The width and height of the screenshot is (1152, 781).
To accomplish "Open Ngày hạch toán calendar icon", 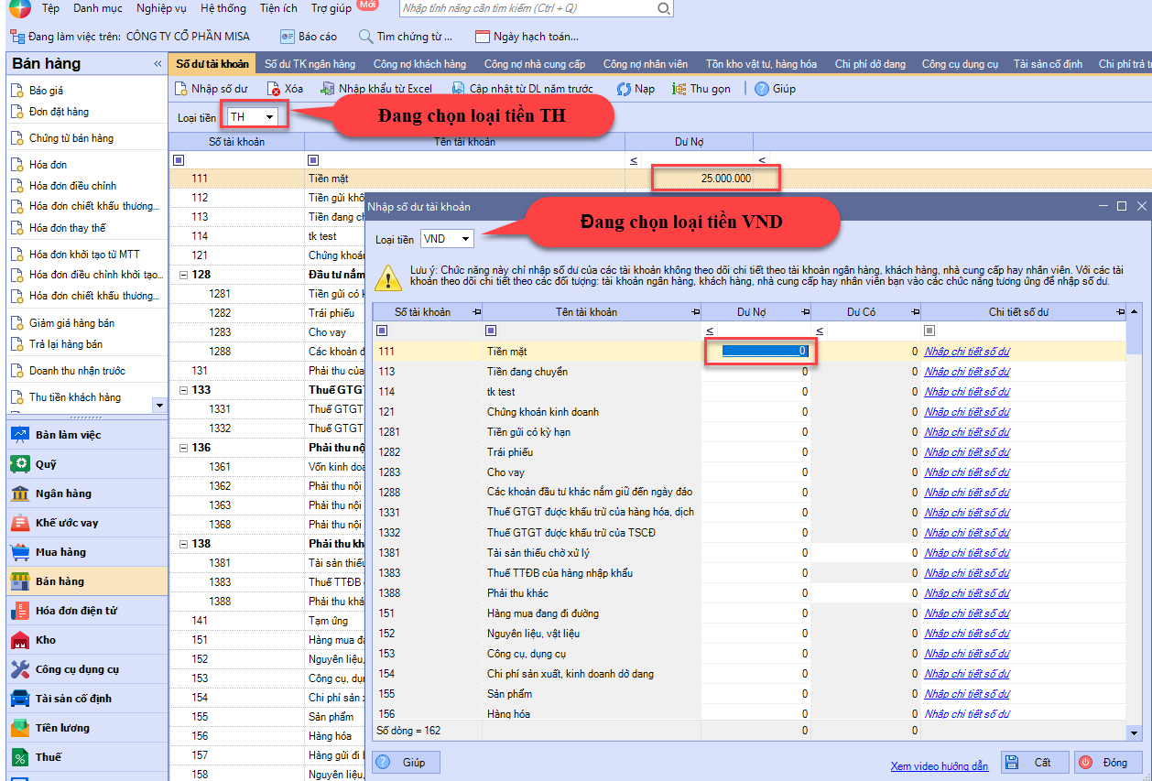I will (x=483, y=37).
